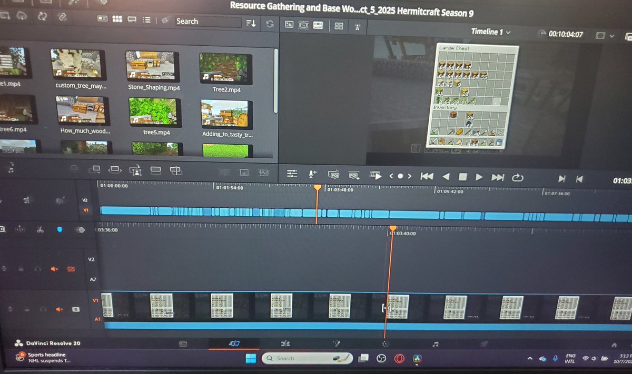Stop playback

[x=462, y=177]
